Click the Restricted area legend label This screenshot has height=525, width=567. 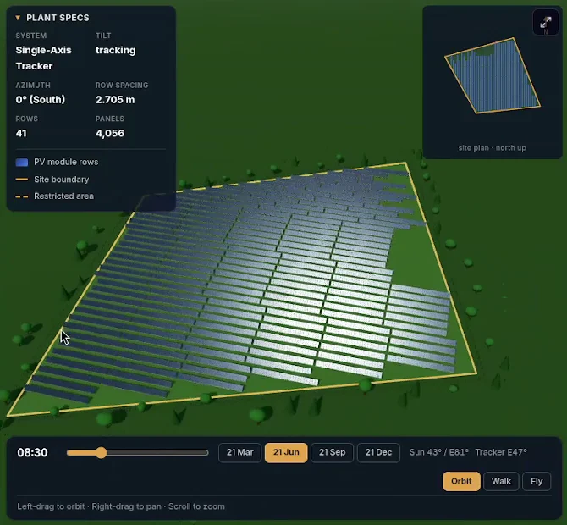click(x=63, y=196)
